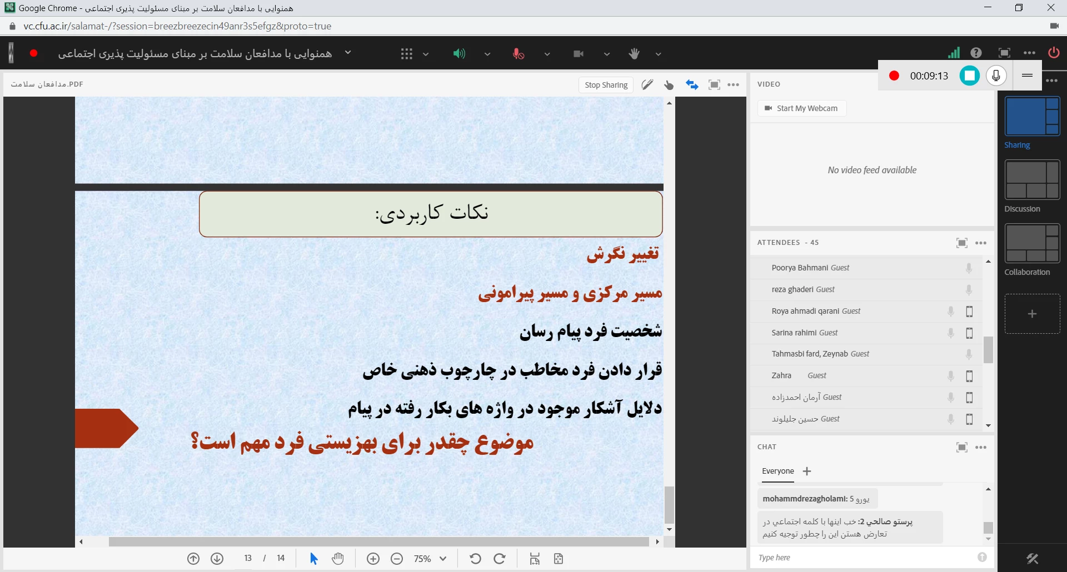Select the pointer tool in share toolbar
Screen dimensions: 1067x572
pyautogui.click(x=669, y=85)
